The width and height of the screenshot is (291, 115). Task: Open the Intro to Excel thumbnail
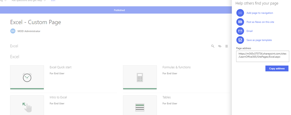[x=27, y=106]
